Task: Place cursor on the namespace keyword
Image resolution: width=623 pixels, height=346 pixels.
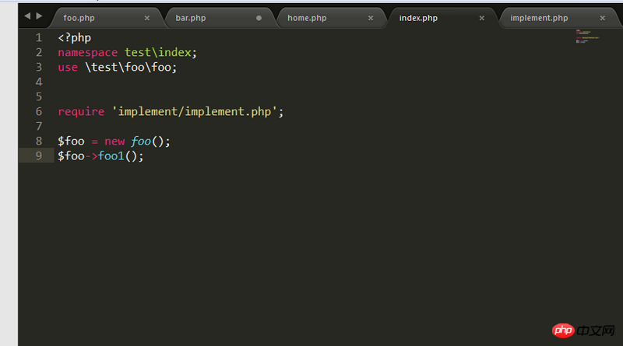Action: coord(87,52)
